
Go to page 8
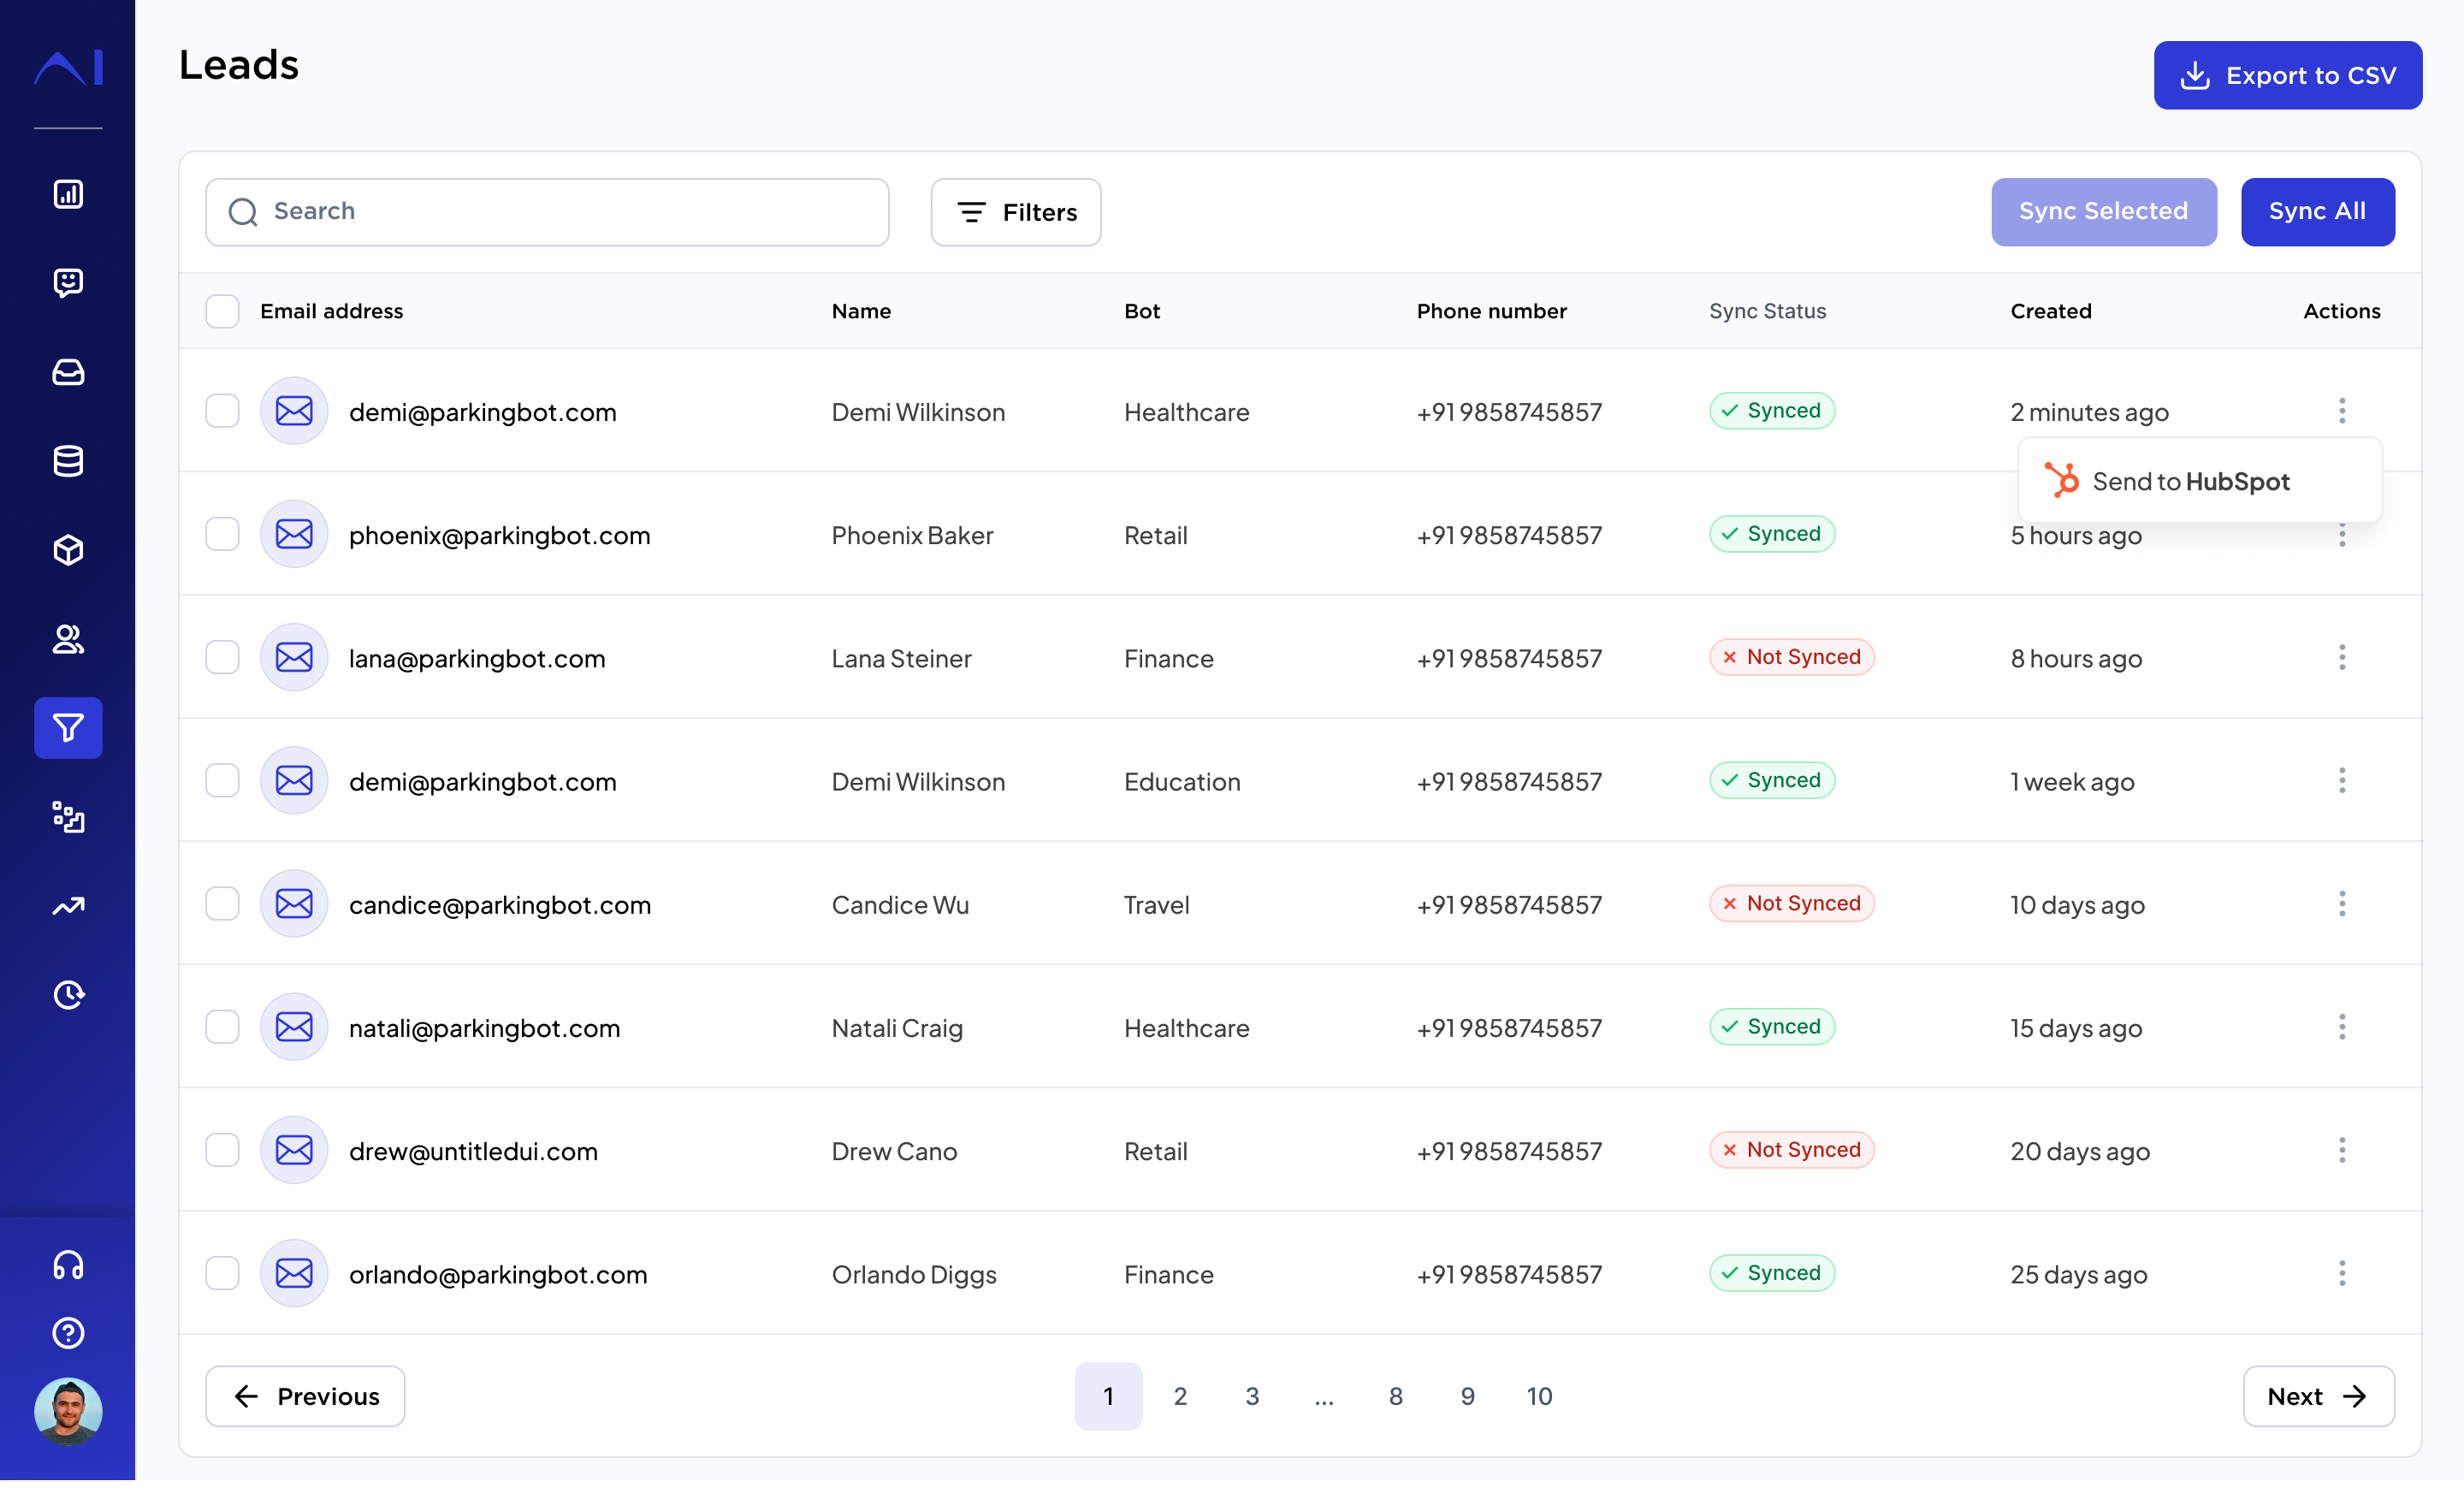coord(1396,1396)
